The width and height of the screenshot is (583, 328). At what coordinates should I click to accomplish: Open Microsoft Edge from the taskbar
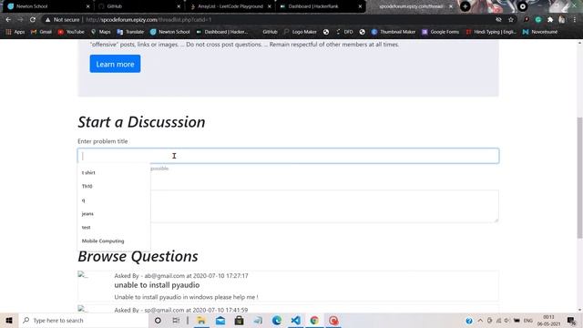click(x=277, y=320)
